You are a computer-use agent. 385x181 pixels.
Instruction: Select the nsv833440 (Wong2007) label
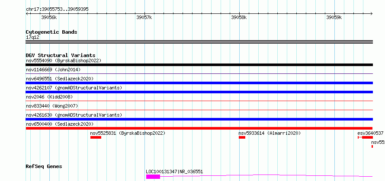coord(52,106)
